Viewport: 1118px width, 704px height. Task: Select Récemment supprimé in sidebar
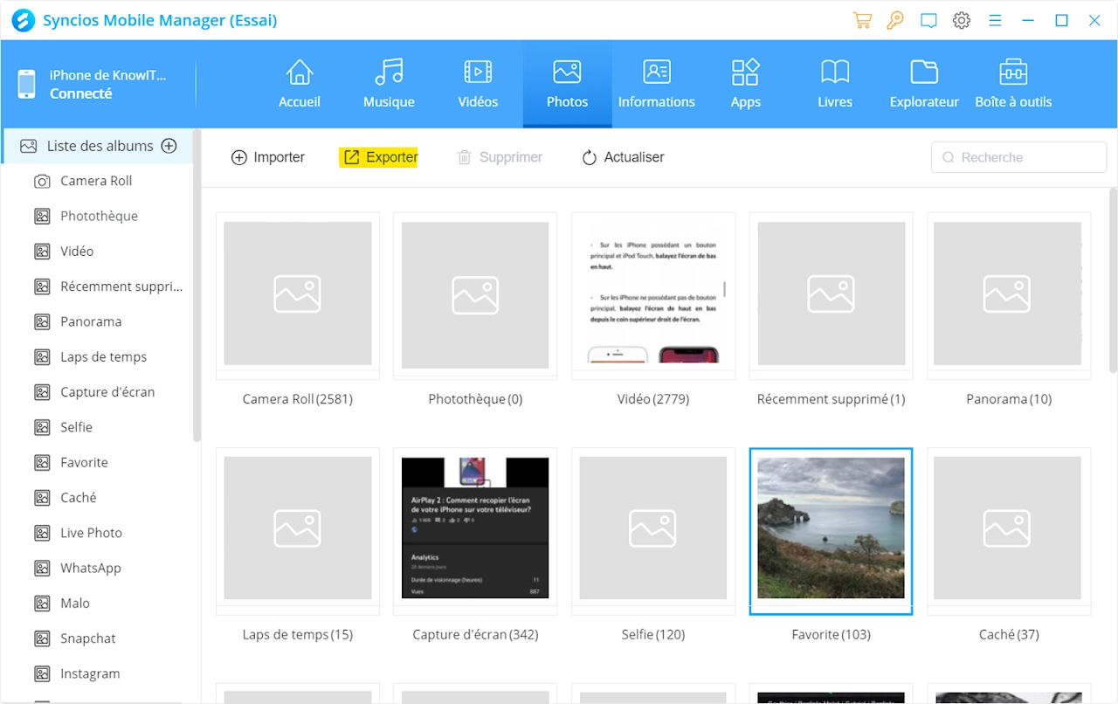(96, 286)
